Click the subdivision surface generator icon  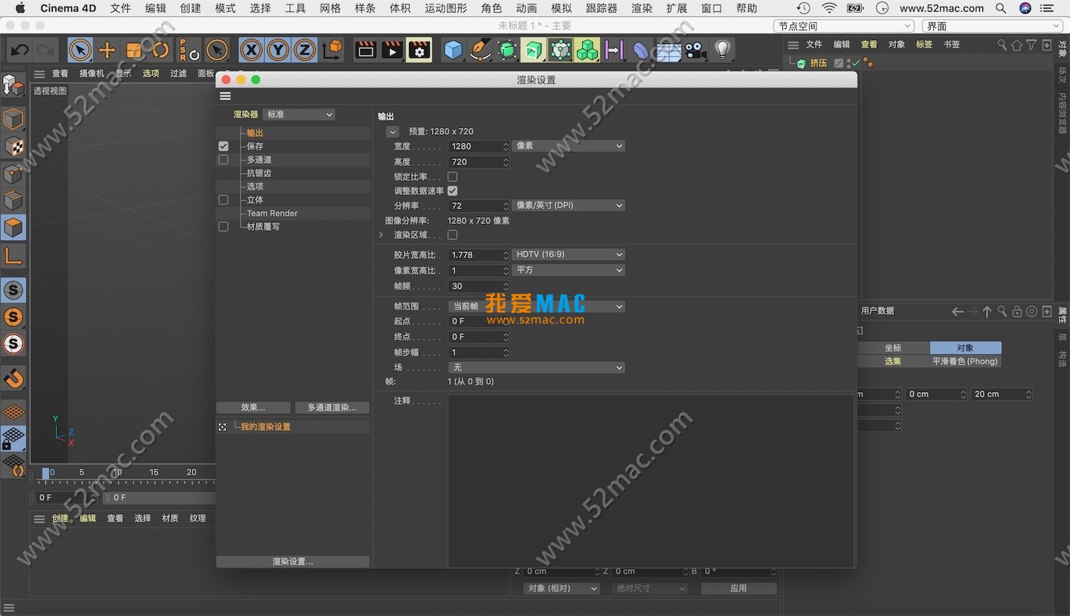(x=507, y=50)
